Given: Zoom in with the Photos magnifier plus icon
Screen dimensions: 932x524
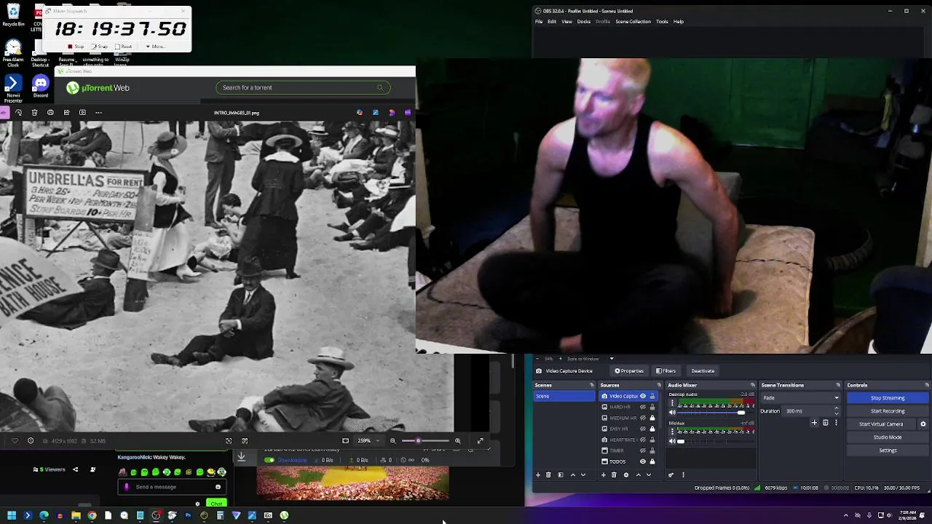Looking at the screenshot, I should 457,440.
